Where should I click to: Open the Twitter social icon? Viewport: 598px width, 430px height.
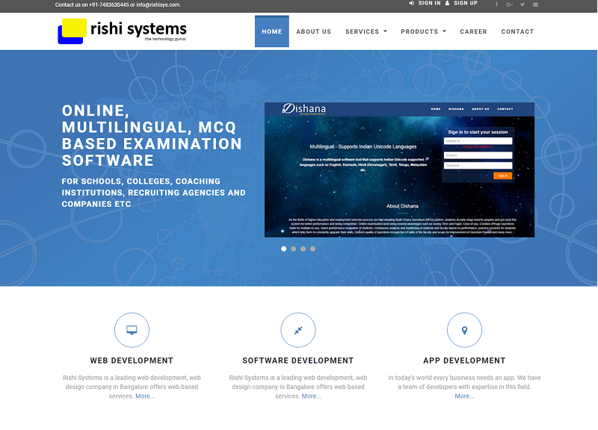point(523,4)
